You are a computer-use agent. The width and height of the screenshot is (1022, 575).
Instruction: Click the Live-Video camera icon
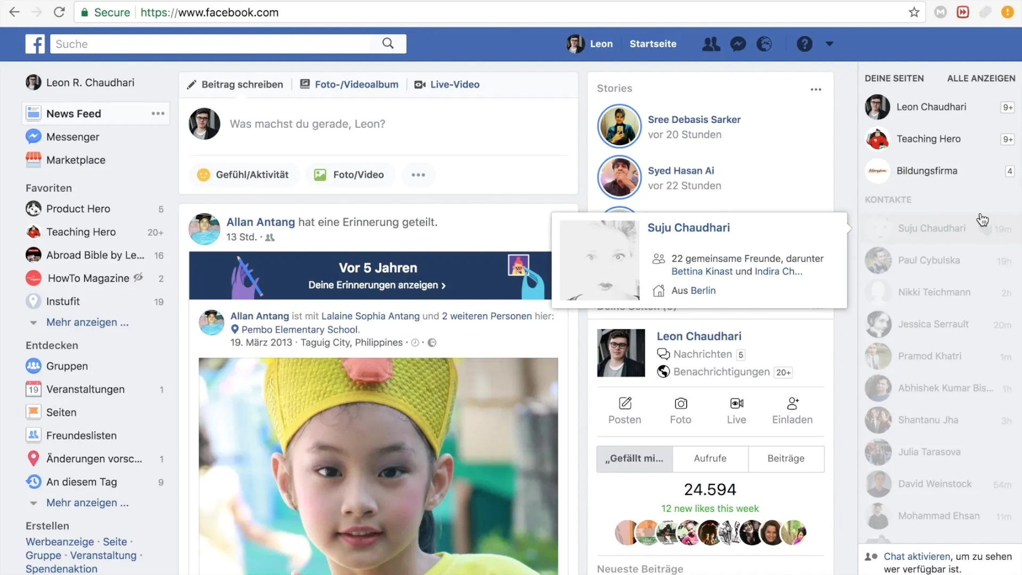[x=419, y=84]
